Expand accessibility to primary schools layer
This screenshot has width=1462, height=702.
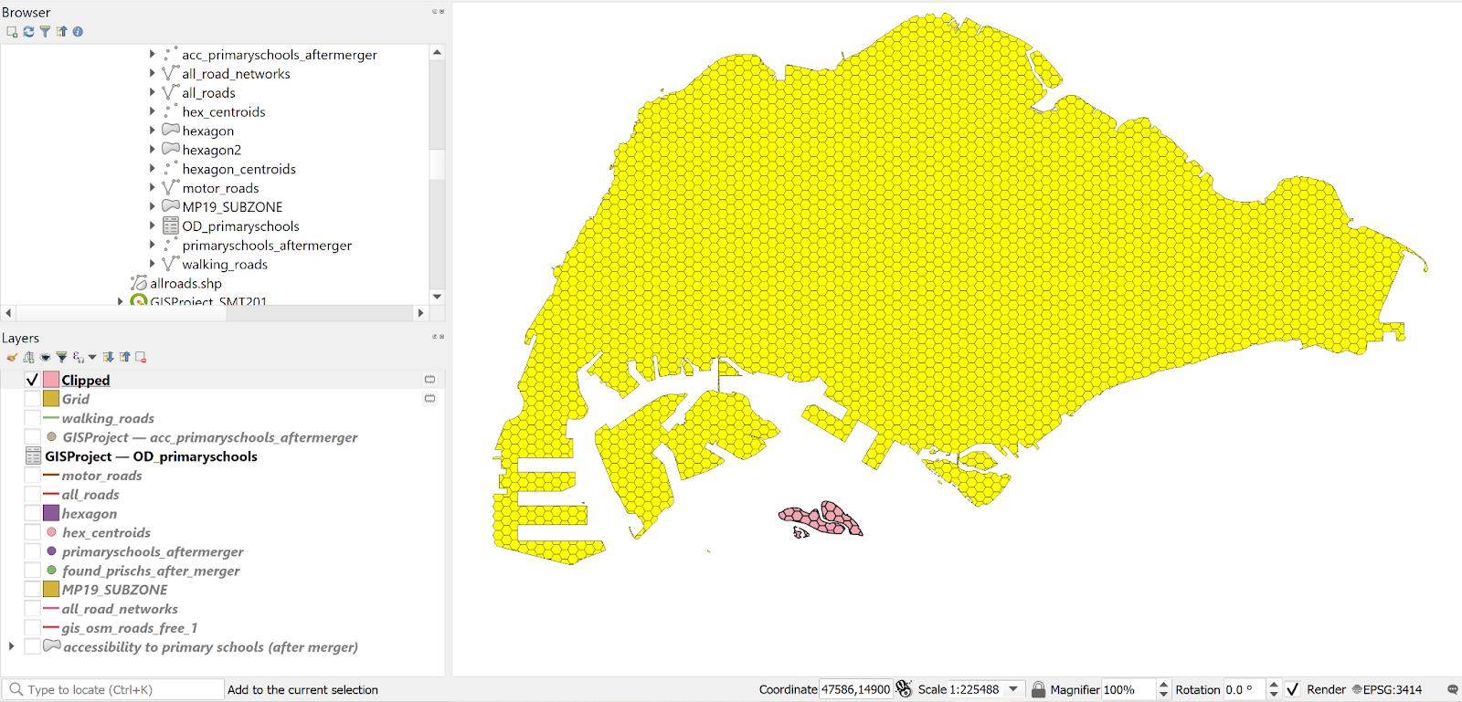(11, 647)
